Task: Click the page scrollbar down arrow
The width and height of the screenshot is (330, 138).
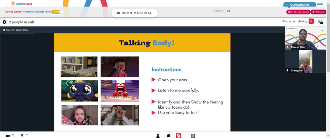Action: coord(328,137)
